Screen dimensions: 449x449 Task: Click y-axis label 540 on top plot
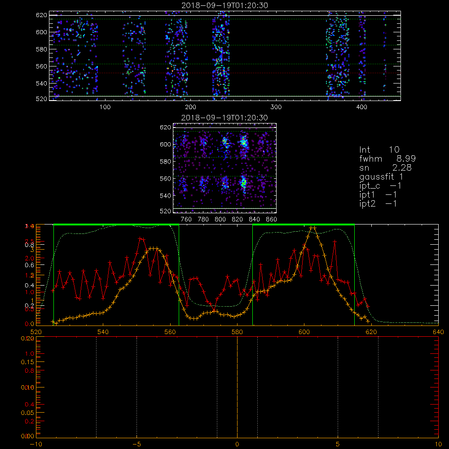(x=41, y=84)
